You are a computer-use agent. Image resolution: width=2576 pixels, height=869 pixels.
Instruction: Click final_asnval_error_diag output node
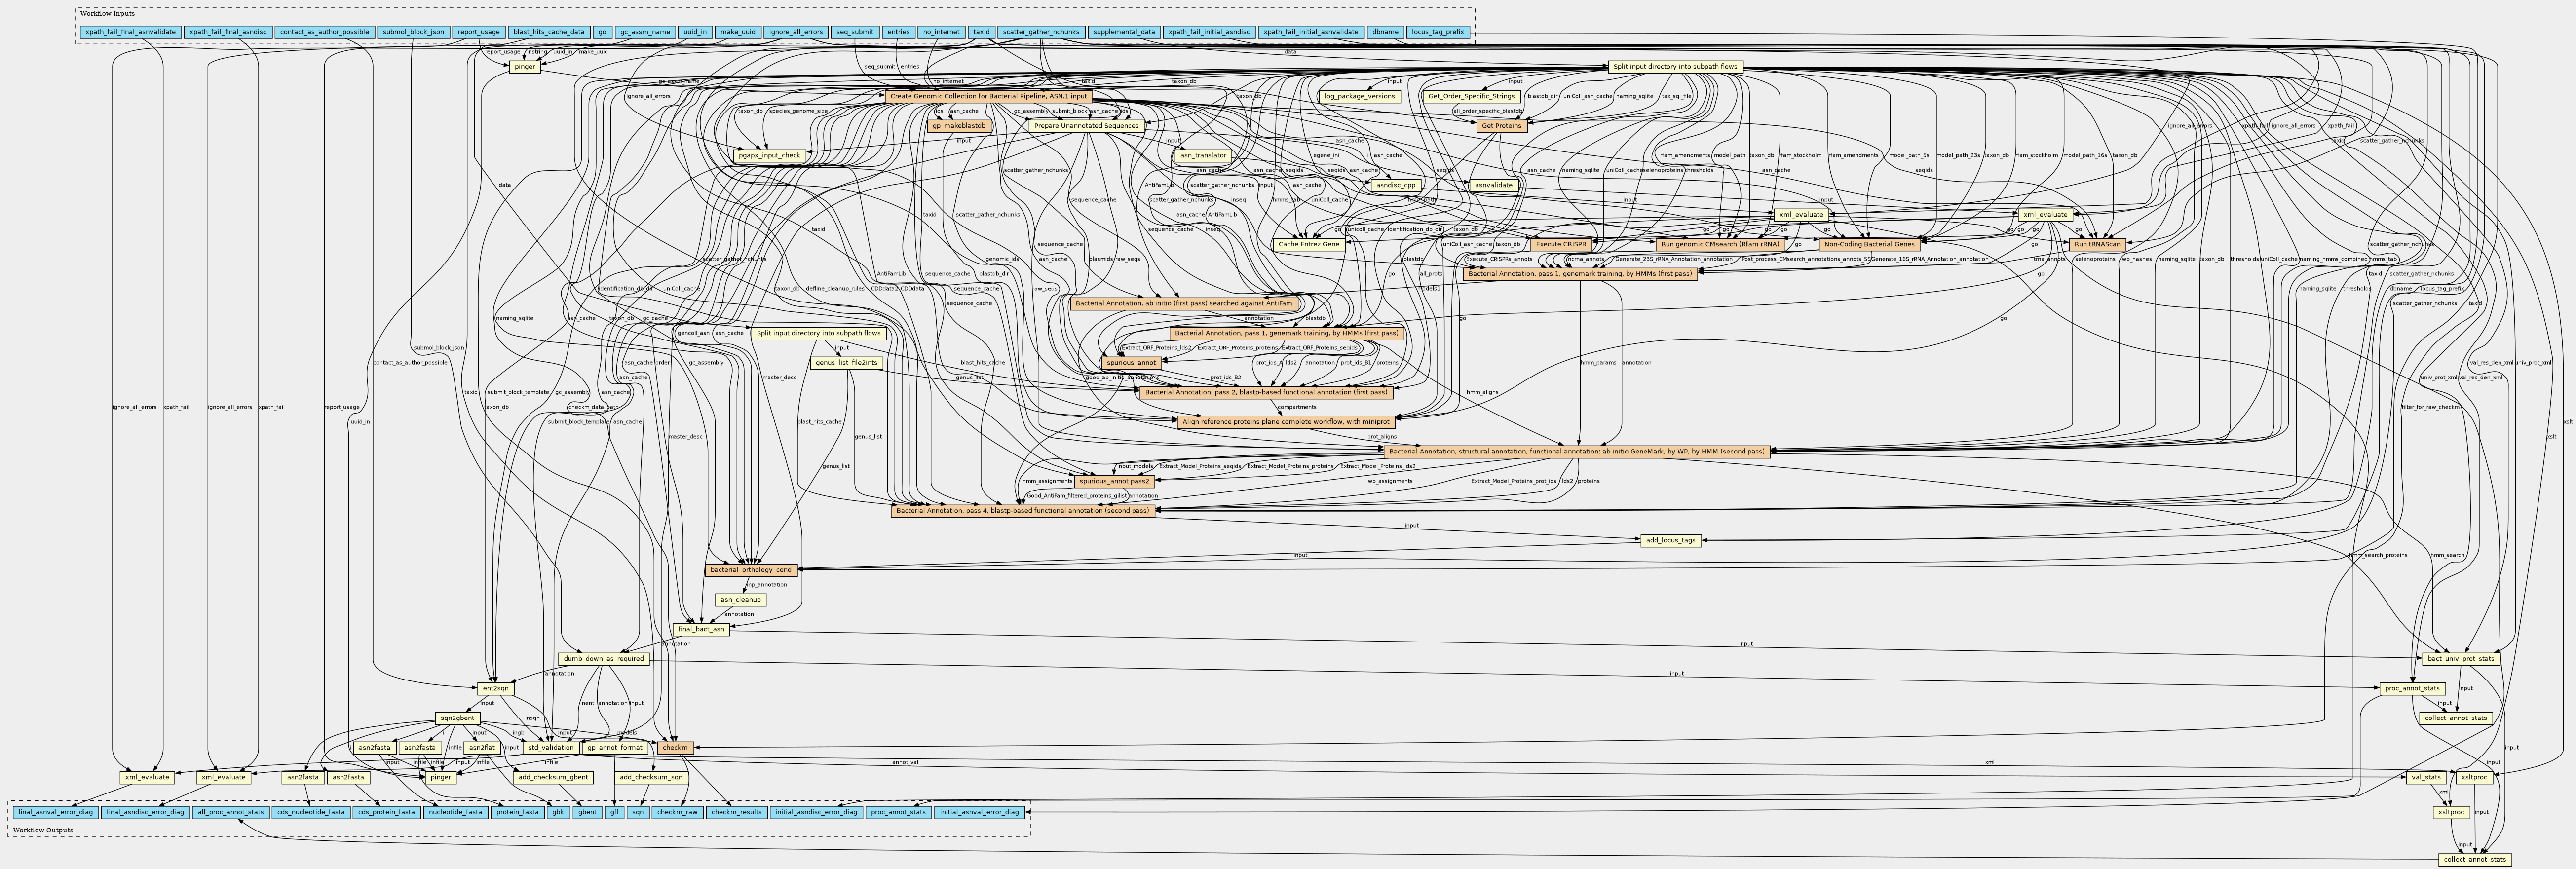pos(55,812)
